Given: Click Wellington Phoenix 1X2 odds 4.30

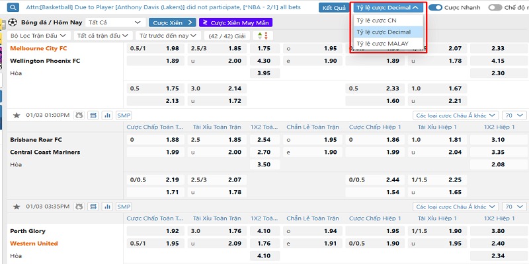Looking at the screenshot, I should click(x=265, y=61).
